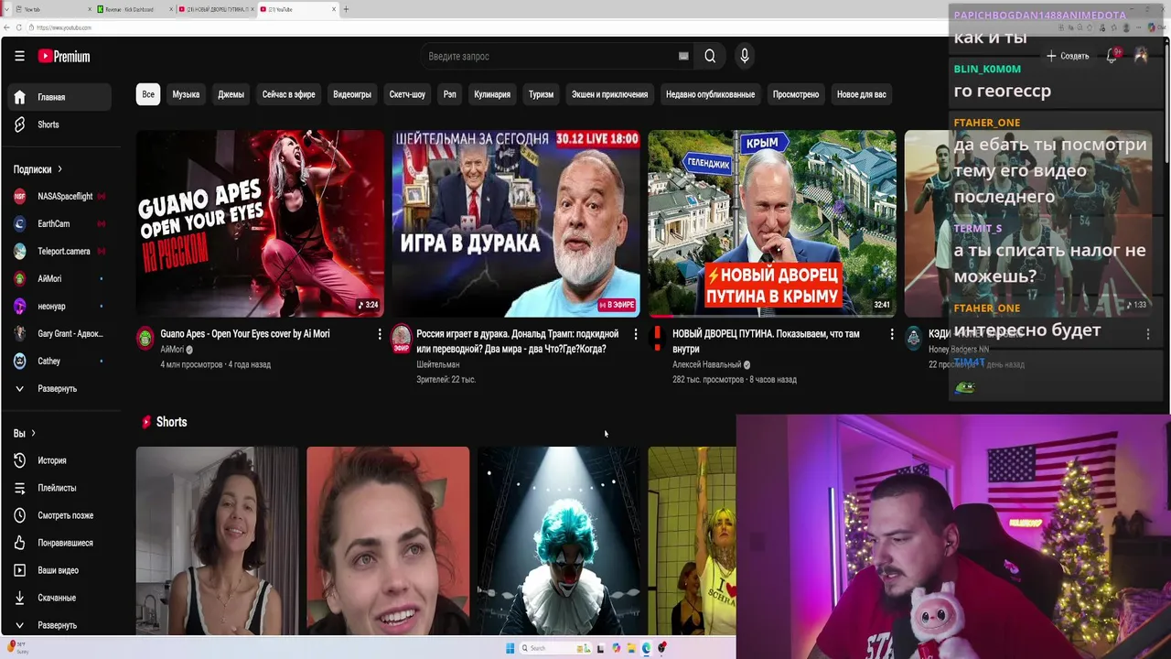The width and height of the screenshot is (1171, 659).
Task: Open 'ИГРА В ДУРАКА' live stream thumbnail
Action: pos(516,223)
